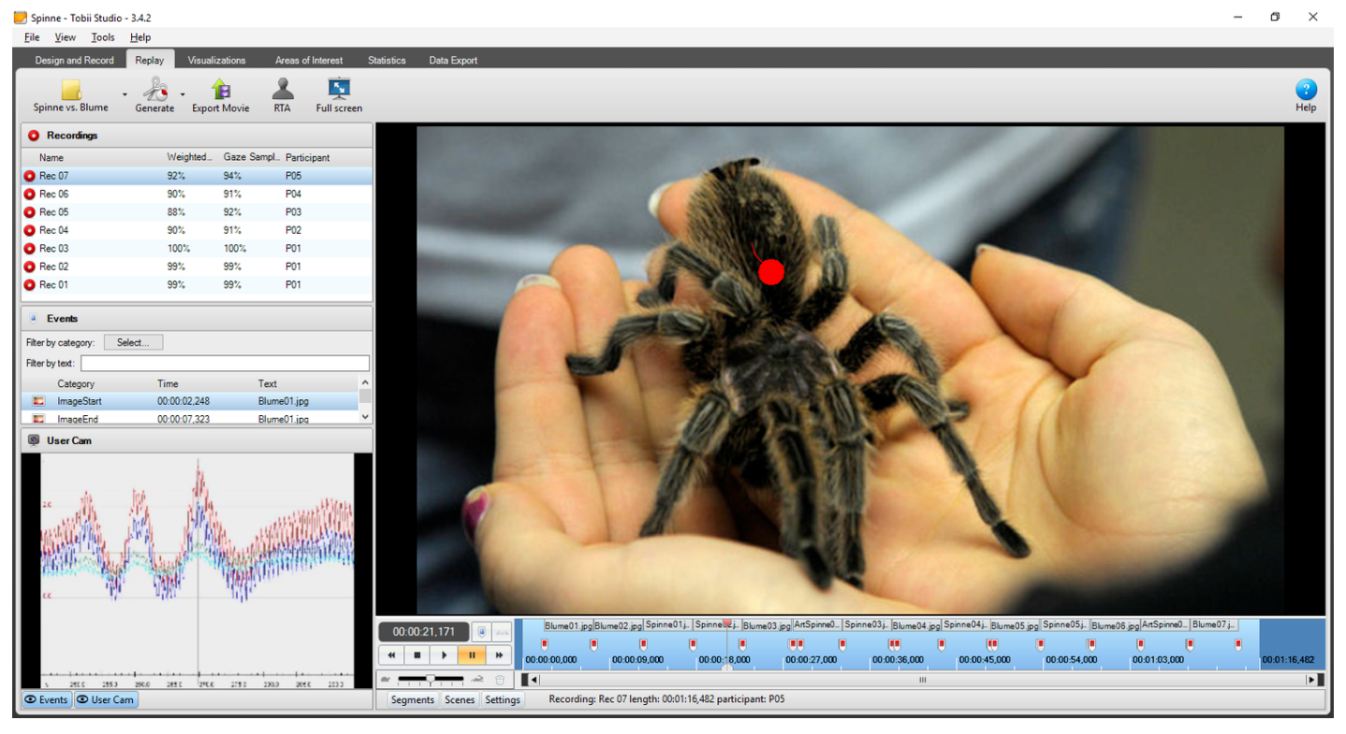Select ImageEnd event row at 00:00:07,323
Image resolution: width=1346 pixels, height=734 pixels.
coord(189,419)
